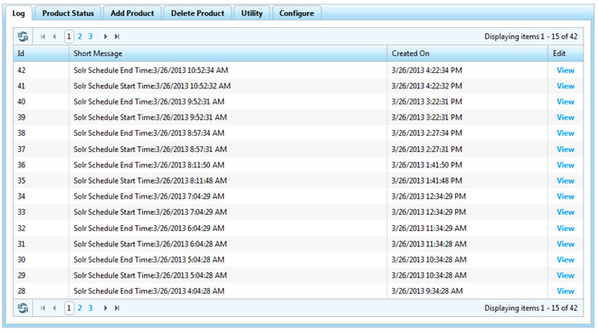598x333 pixels.
Task: Click Created On value '3/26/2013 1:41:48 PM'
Action: (x=427, y=181)
